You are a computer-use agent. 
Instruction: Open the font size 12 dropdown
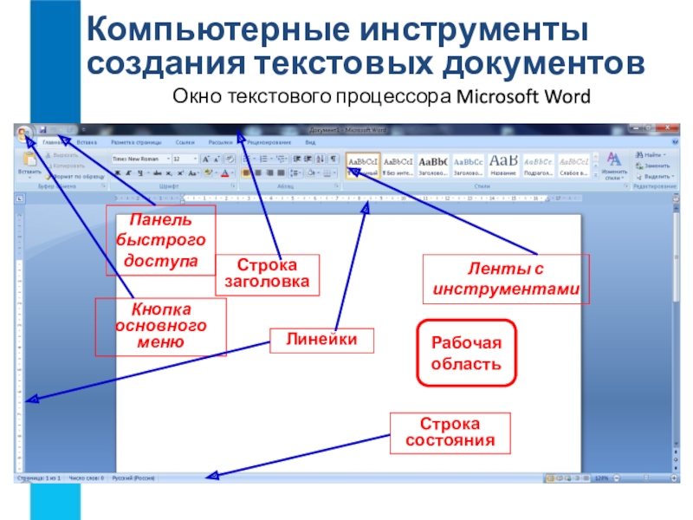185,159
